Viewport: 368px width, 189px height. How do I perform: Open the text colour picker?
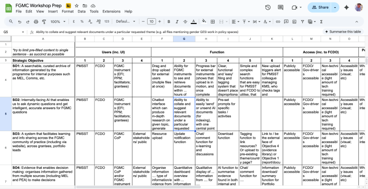[x=194, y=22]
